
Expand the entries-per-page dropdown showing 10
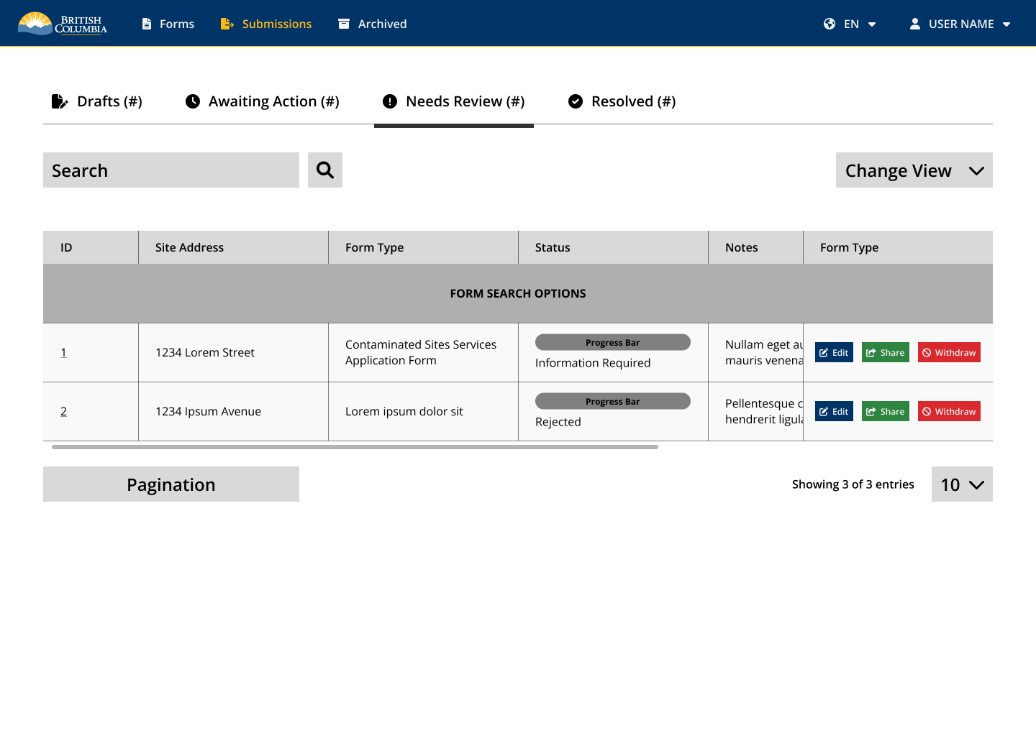point(962,484)
